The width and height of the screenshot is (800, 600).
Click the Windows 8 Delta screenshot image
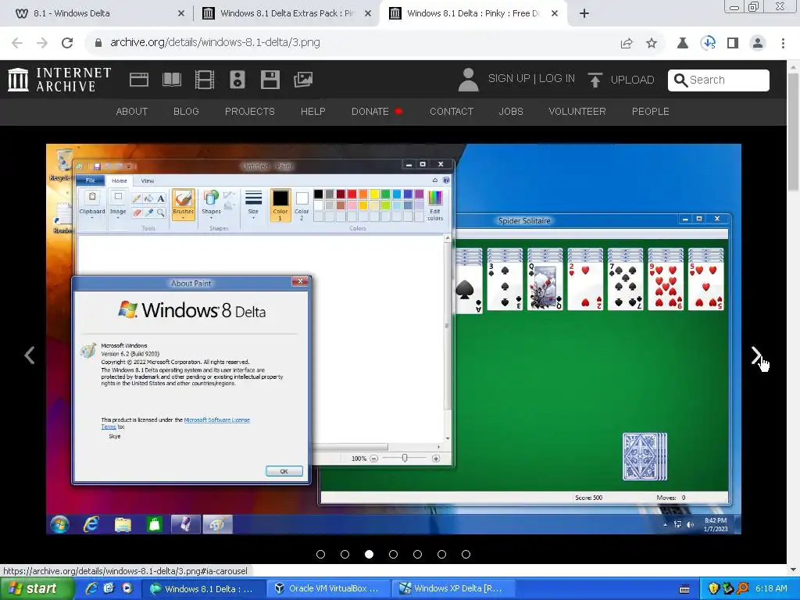pos(394,339)
